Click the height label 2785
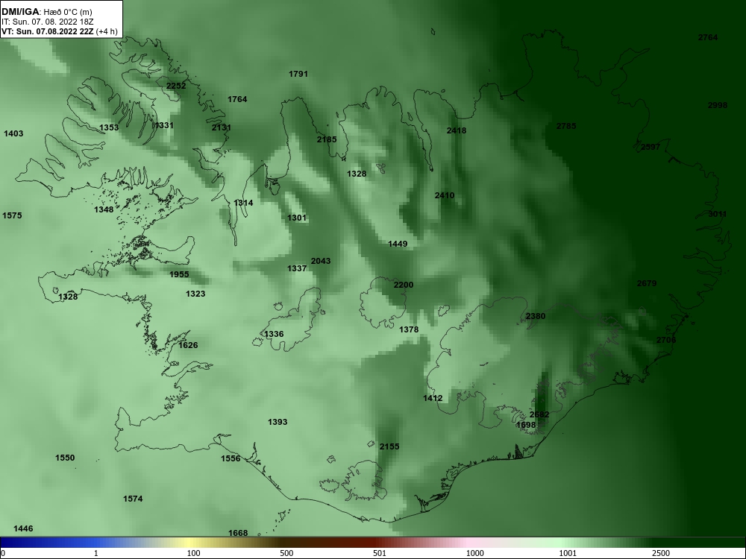 pos(566,126)
